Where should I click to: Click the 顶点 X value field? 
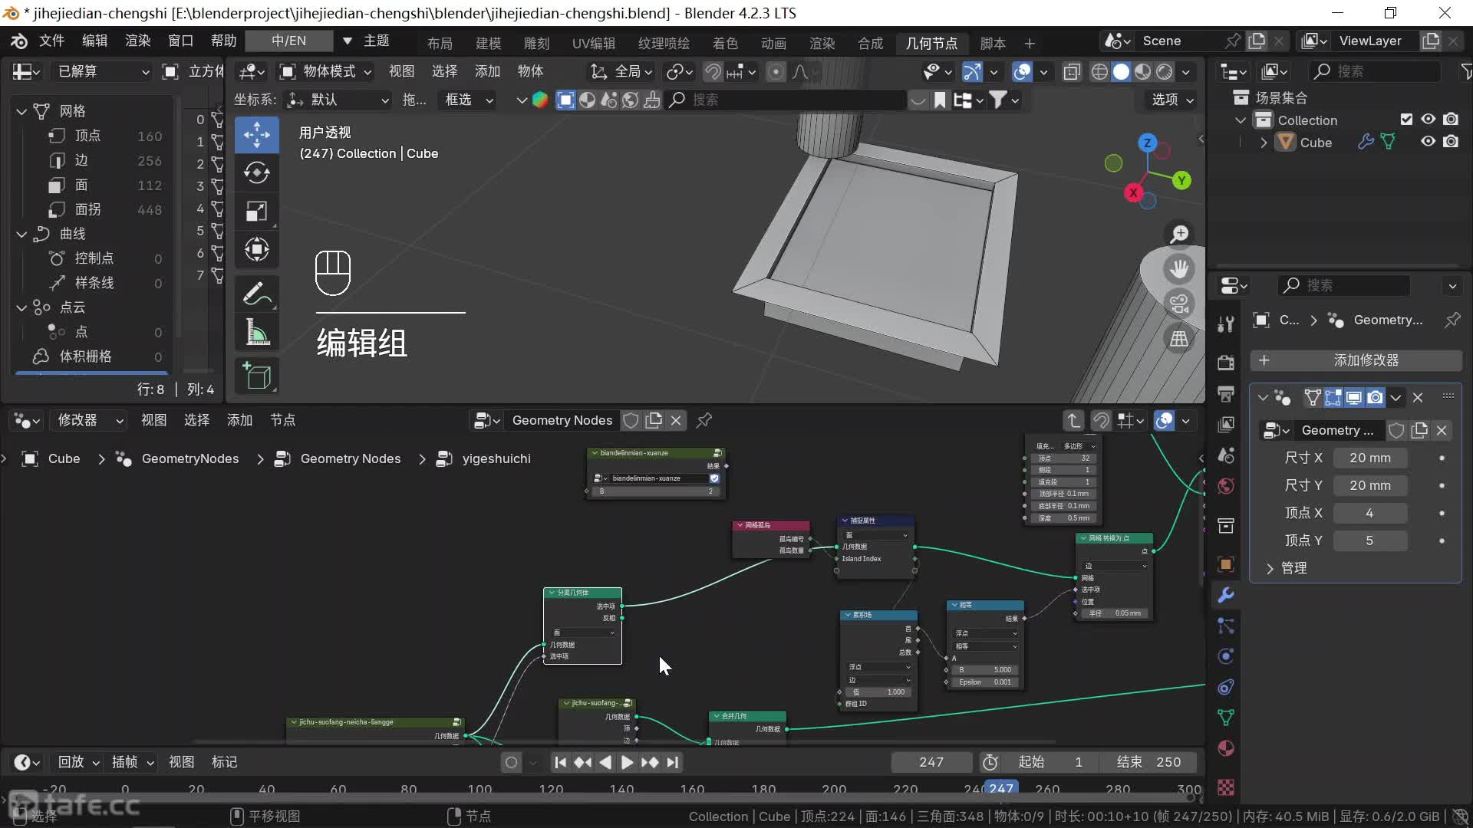point(1369,513)
